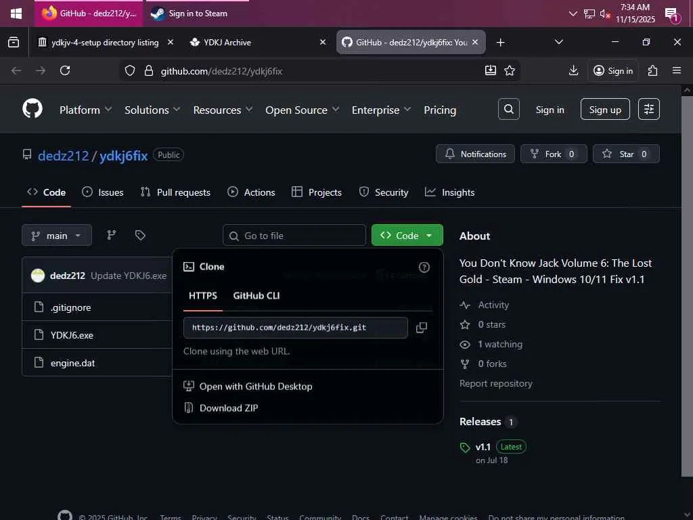Open the notification center in system tray
The width and height of the screenshot is (693, 520).
point(671,15)
